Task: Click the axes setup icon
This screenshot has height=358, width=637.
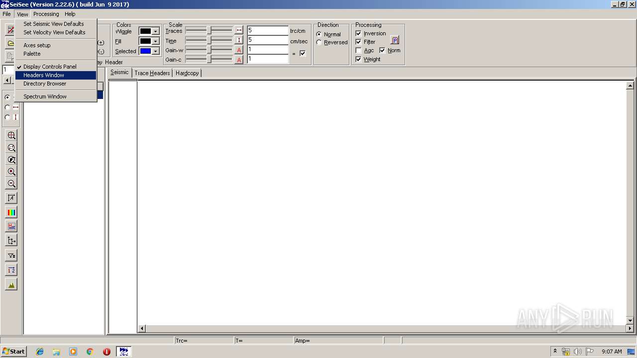Action: [11, 198]
